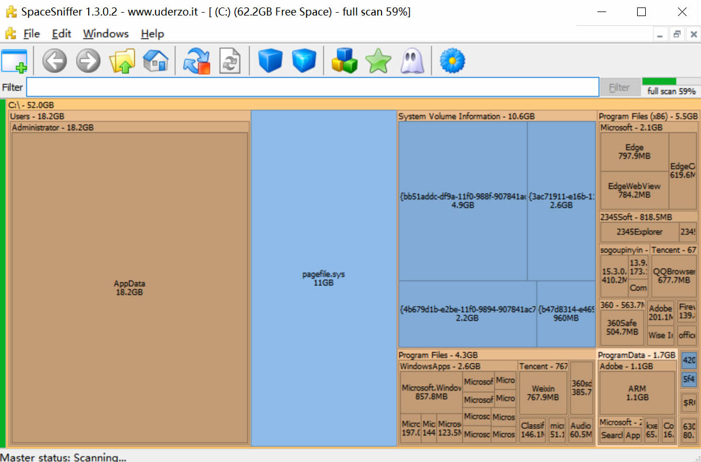Image resolution: width=701 pixels, height=462 pixels.
Task: Open the Help menu
Action: [153, 34]
